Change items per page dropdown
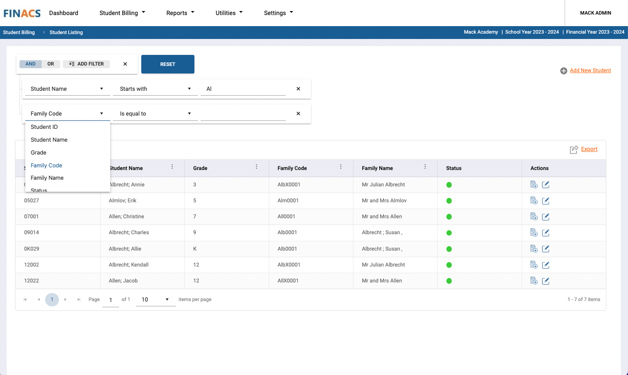 [x=155, y=300]
